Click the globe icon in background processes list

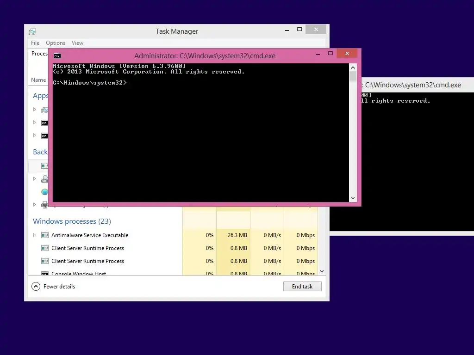(x=45, y=192)
